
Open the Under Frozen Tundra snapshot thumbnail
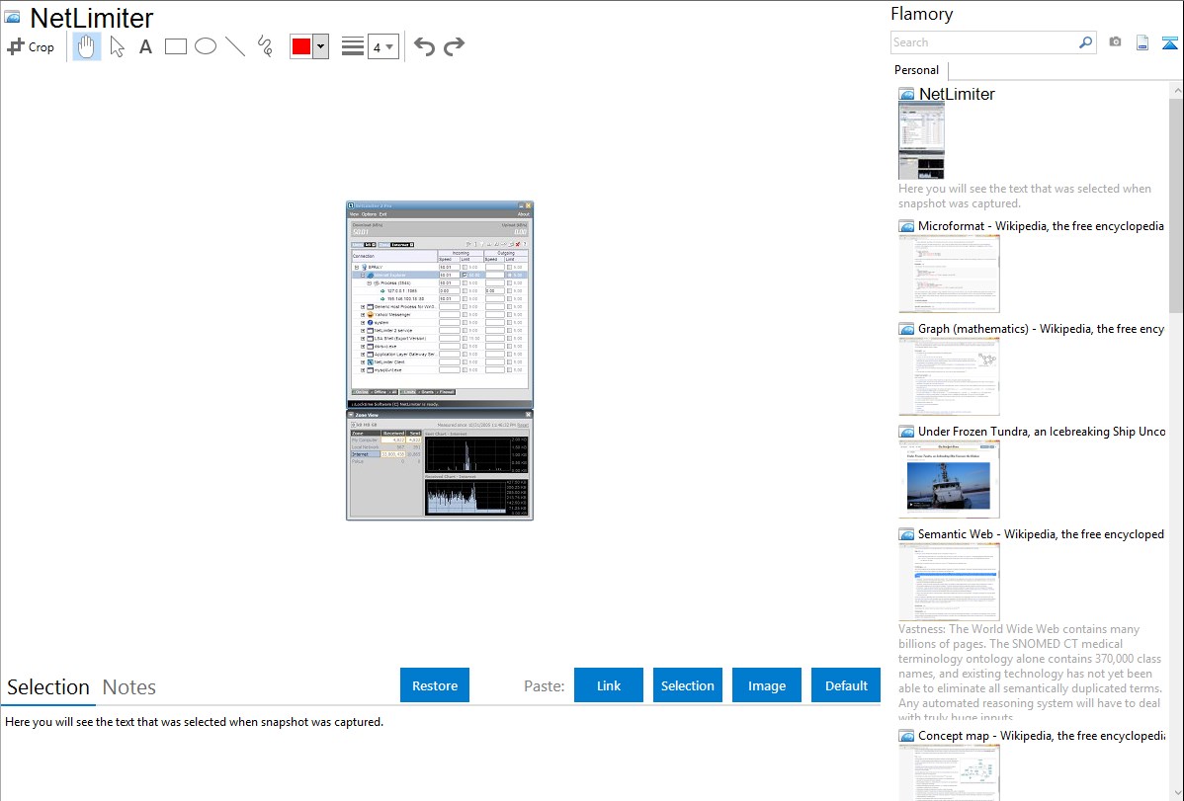pyautogui.click(x=949, y=479)
